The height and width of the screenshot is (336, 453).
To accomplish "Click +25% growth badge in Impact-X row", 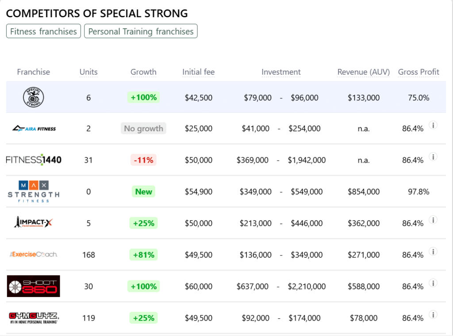I will [144, 223].
